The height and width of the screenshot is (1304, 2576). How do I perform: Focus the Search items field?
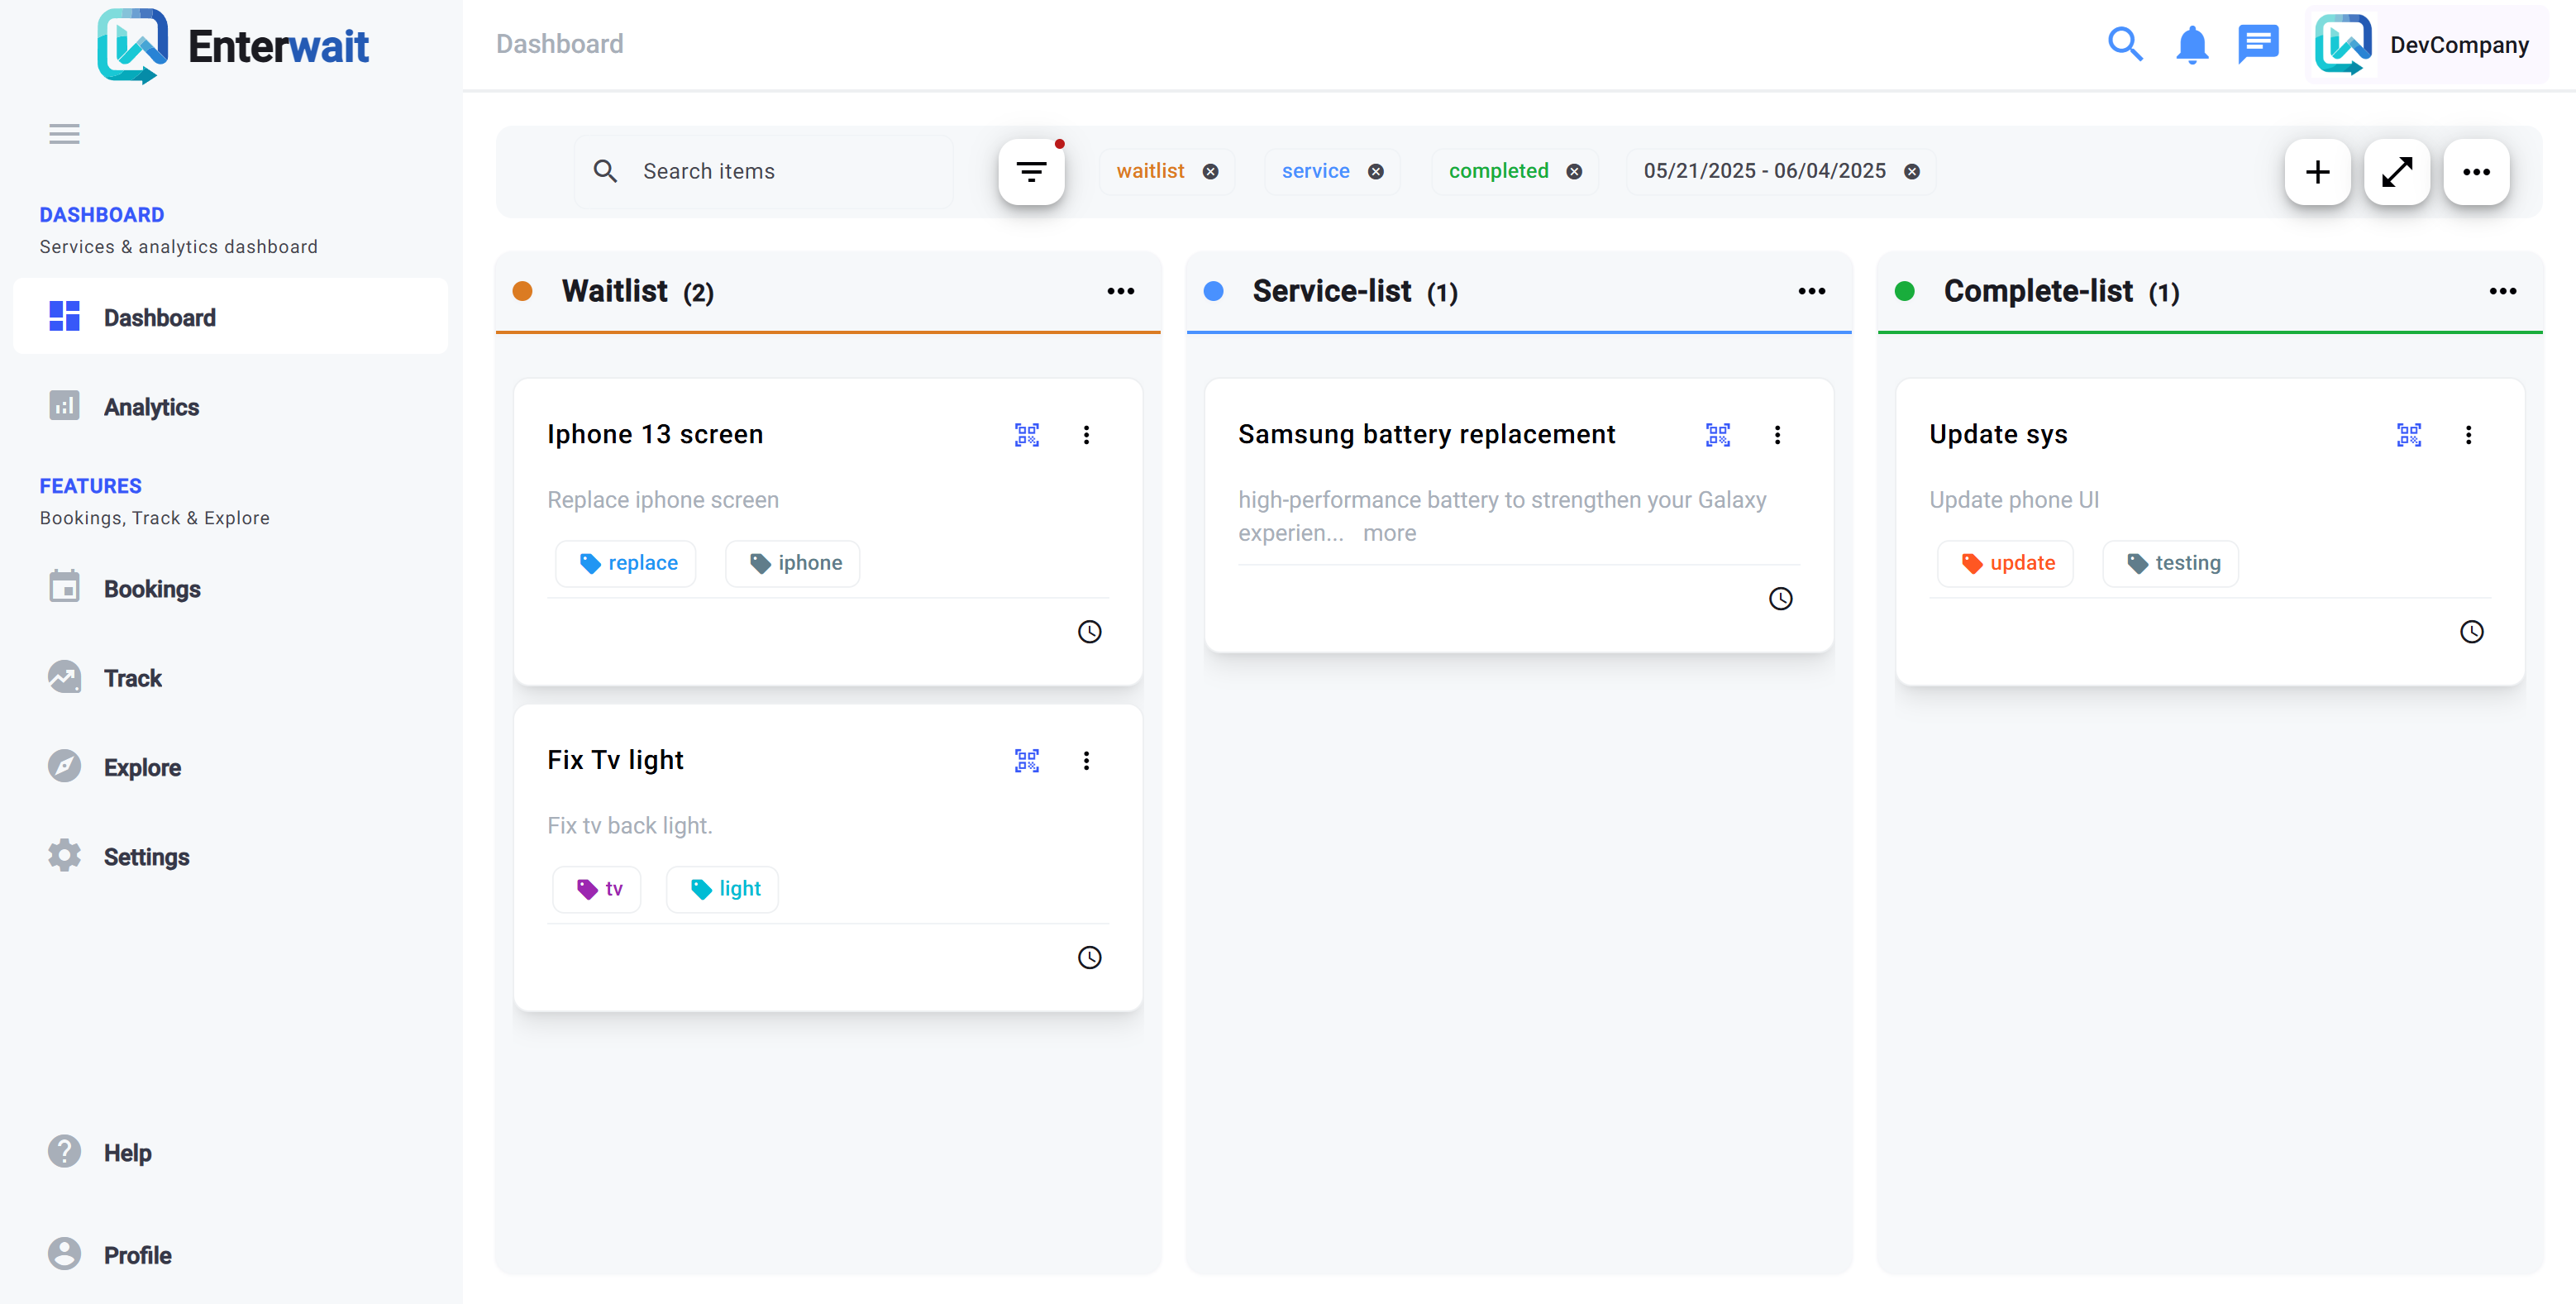pos(780,172)
